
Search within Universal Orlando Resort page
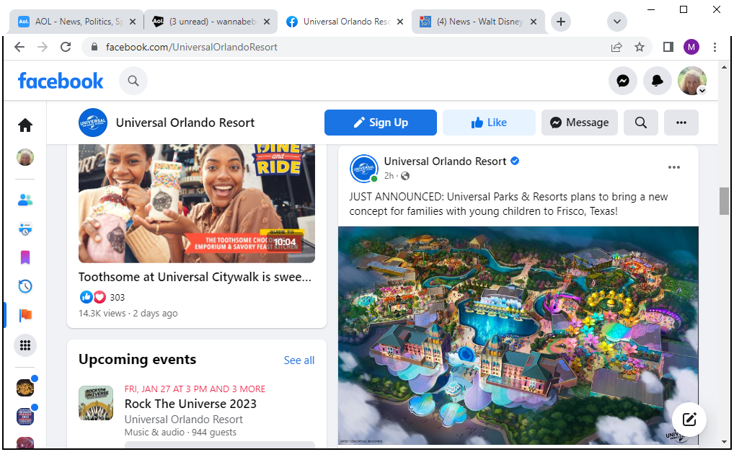pos(641,123)
